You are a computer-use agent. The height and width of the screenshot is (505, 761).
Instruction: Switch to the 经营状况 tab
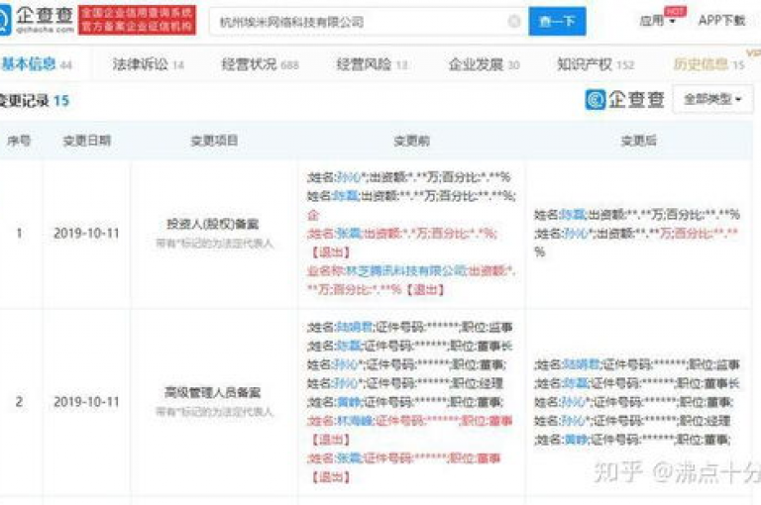click(261, 64)
